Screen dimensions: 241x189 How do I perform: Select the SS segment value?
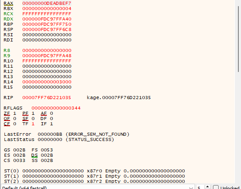[x=47, y=160]
